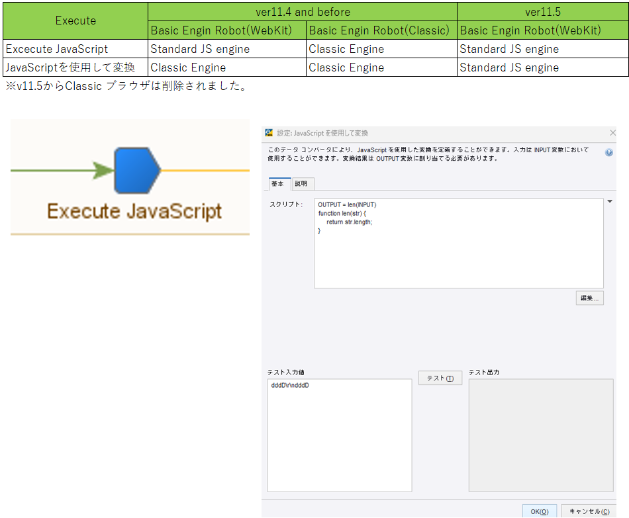
Task: Select the Execute JavaScript step label
Action: click(134, 211)
